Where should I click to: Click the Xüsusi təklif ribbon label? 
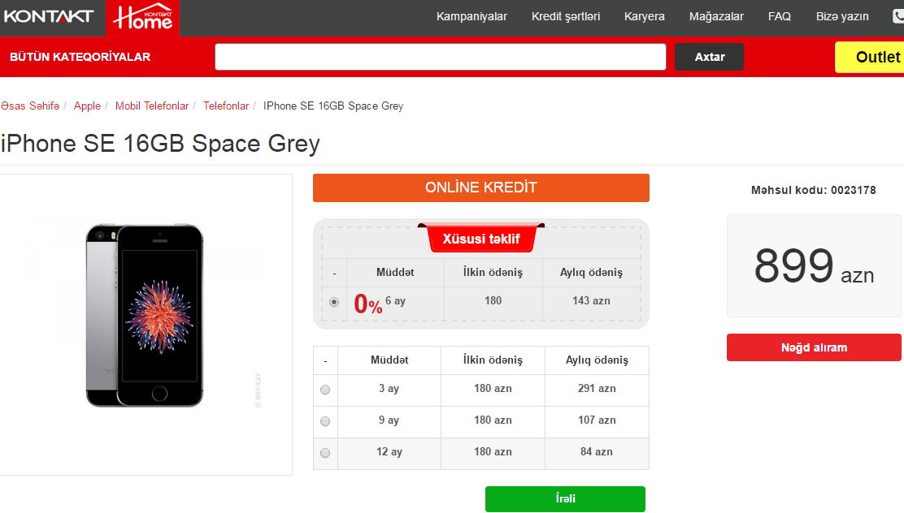coord(480,239)
